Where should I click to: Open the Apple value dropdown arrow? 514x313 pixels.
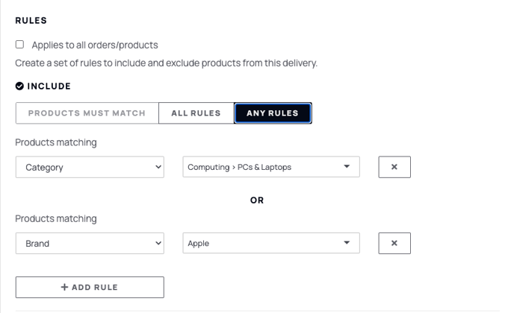pyautogui.click(x=347, y=243)
